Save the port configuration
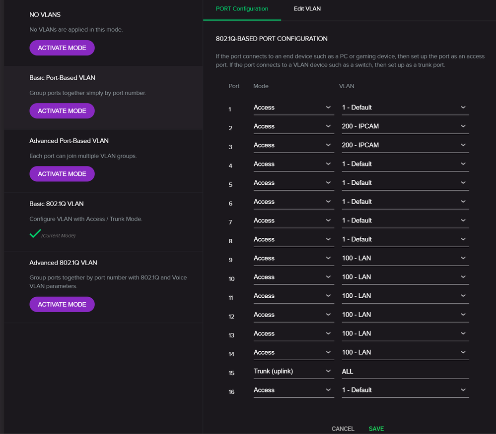This screenshot has height=434, width=496. tap(376, 429)
